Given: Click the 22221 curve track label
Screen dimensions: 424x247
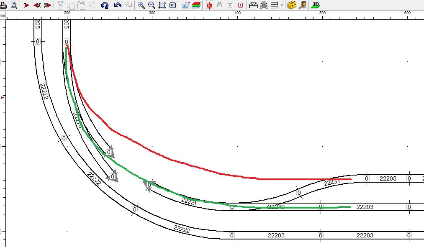Looking at the screenshot, I should click(188, 201).
